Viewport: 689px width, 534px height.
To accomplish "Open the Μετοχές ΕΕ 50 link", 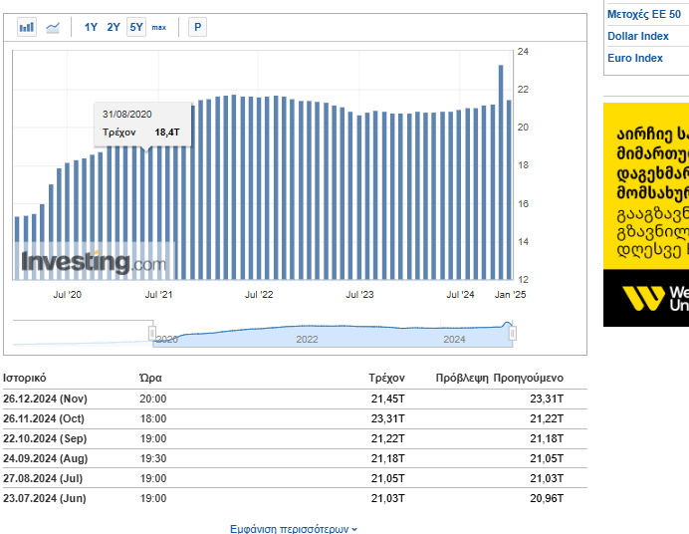I will pyautogui.click(x=644, y=14).
